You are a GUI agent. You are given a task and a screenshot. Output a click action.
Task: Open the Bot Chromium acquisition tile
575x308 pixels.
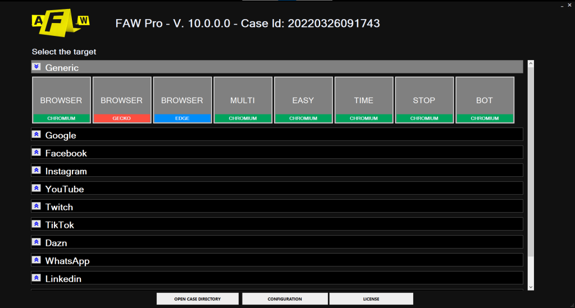tap(485, 100)
